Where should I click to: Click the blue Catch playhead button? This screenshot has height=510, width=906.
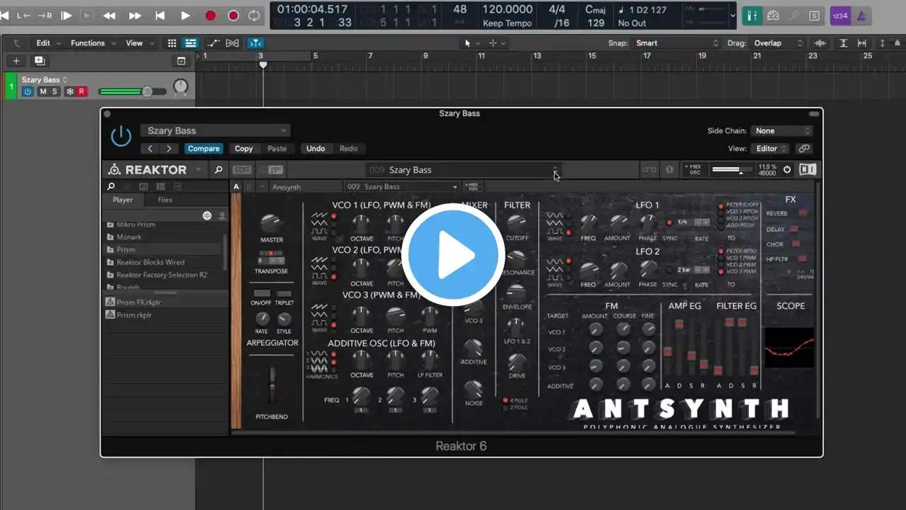coord(256,43)
